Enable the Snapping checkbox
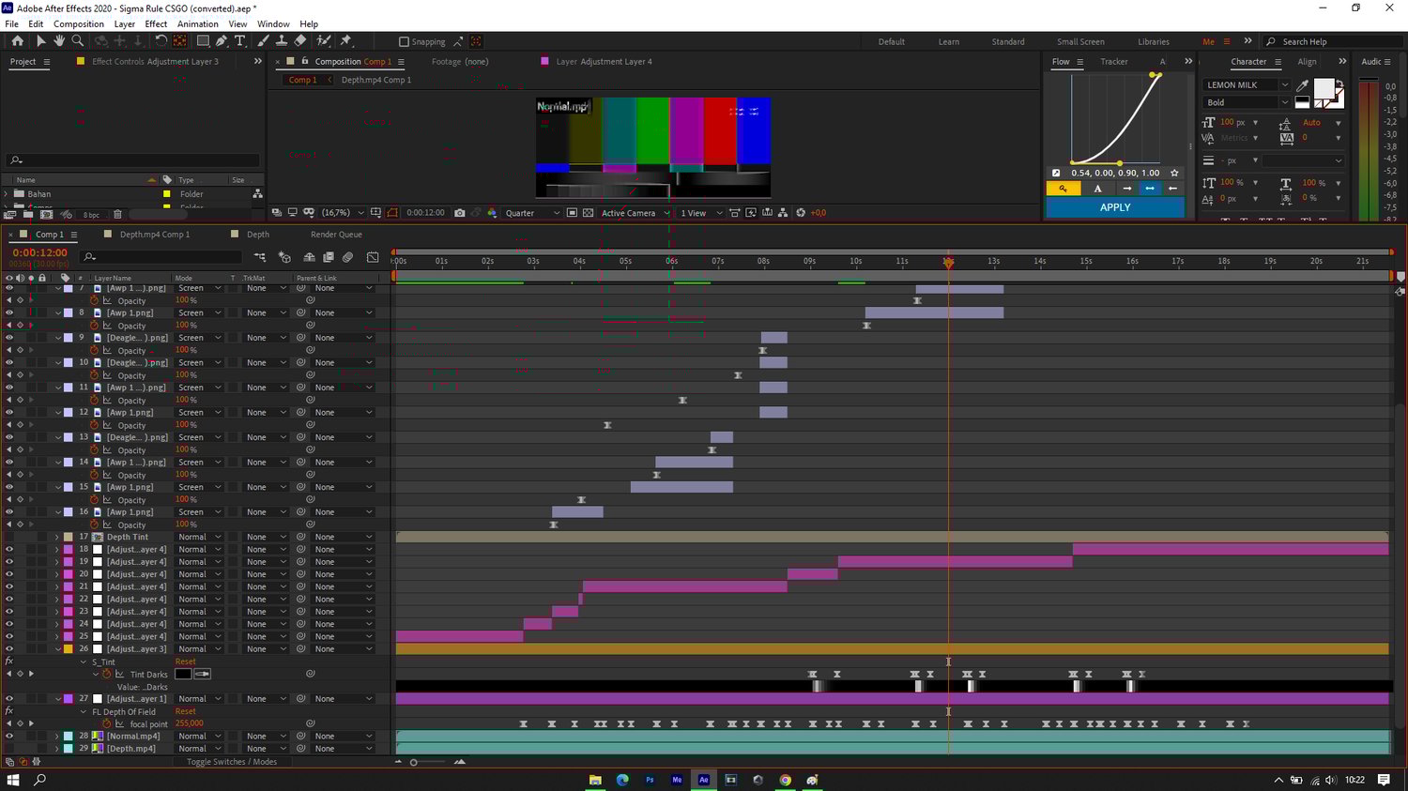 tap(404, 42)
